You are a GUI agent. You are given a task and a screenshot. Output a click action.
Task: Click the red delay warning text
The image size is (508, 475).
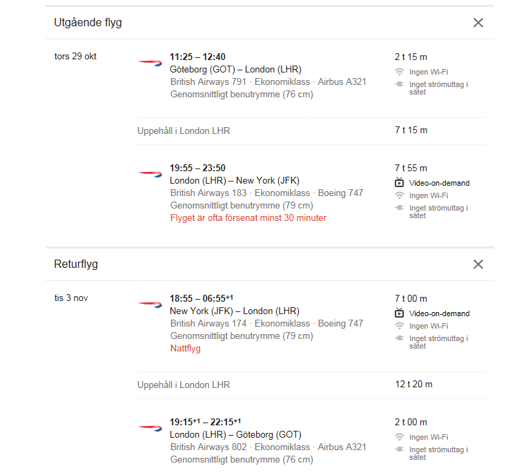248,217
